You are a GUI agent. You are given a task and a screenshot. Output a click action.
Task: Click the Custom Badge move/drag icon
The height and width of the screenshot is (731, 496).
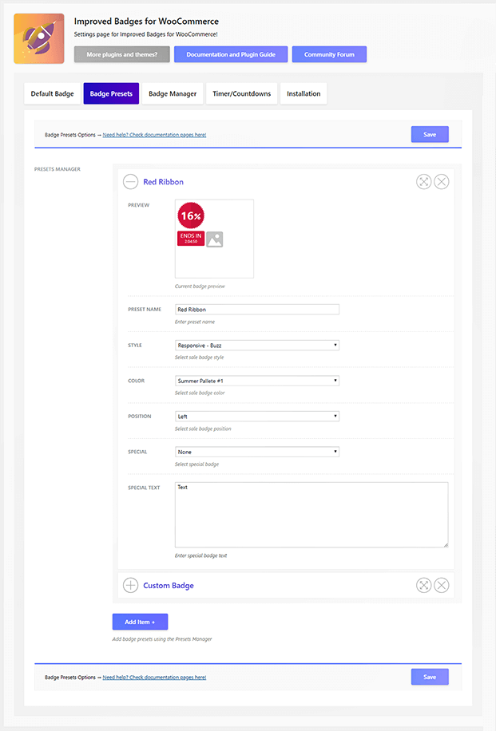point(423,586)
